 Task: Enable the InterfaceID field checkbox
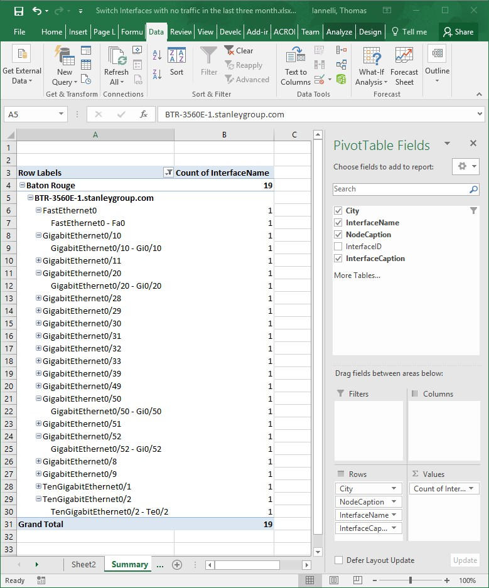(338, 247)
